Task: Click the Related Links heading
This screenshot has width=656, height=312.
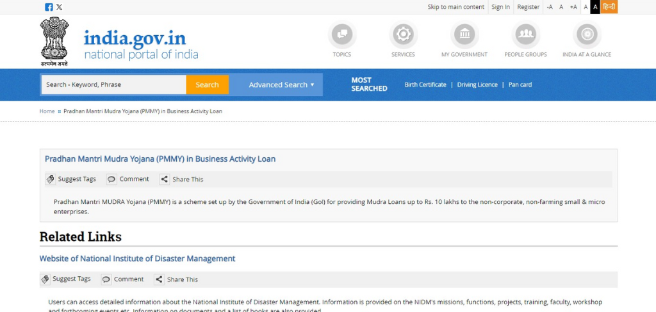Action: coord(80,237)
